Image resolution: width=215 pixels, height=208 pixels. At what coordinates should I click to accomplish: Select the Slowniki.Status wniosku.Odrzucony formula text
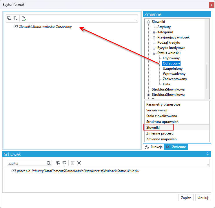coord(45,27)
